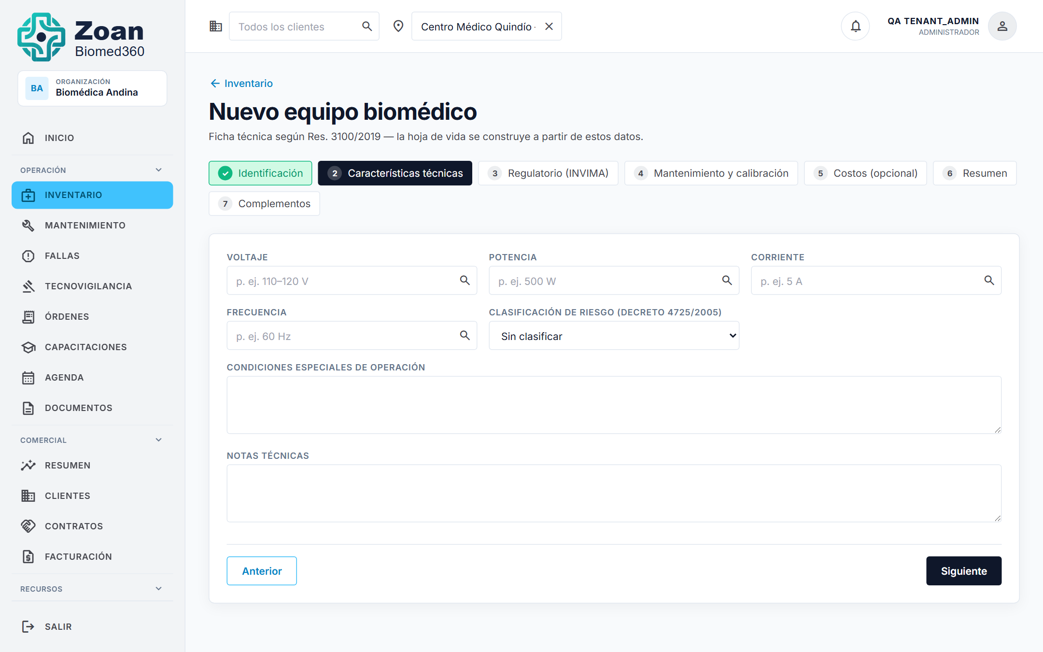Click the Zoan Biomed360 logo

point(81,37)
